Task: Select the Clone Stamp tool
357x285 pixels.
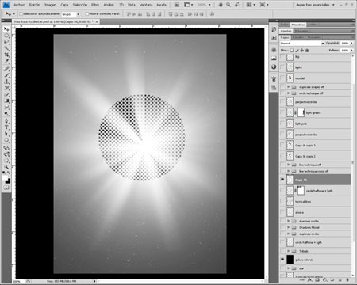Action: (x=6, y=82)
